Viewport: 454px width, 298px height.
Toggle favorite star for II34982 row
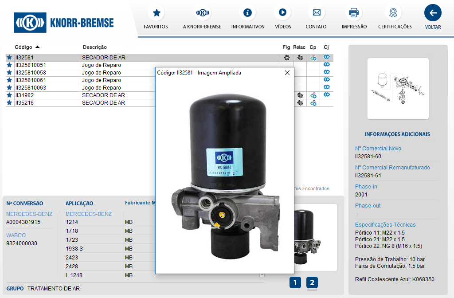coord(9,95)
